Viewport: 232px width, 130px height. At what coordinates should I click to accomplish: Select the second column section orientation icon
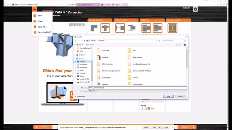[131, 28]
